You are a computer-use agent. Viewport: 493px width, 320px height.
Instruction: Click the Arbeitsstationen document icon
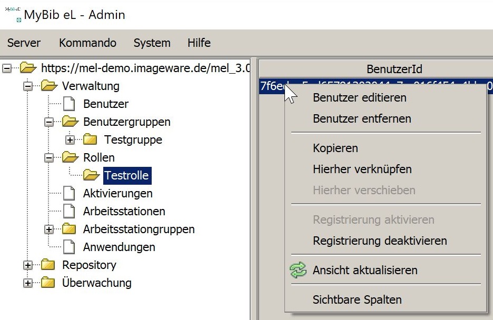(x=69, y=211)
